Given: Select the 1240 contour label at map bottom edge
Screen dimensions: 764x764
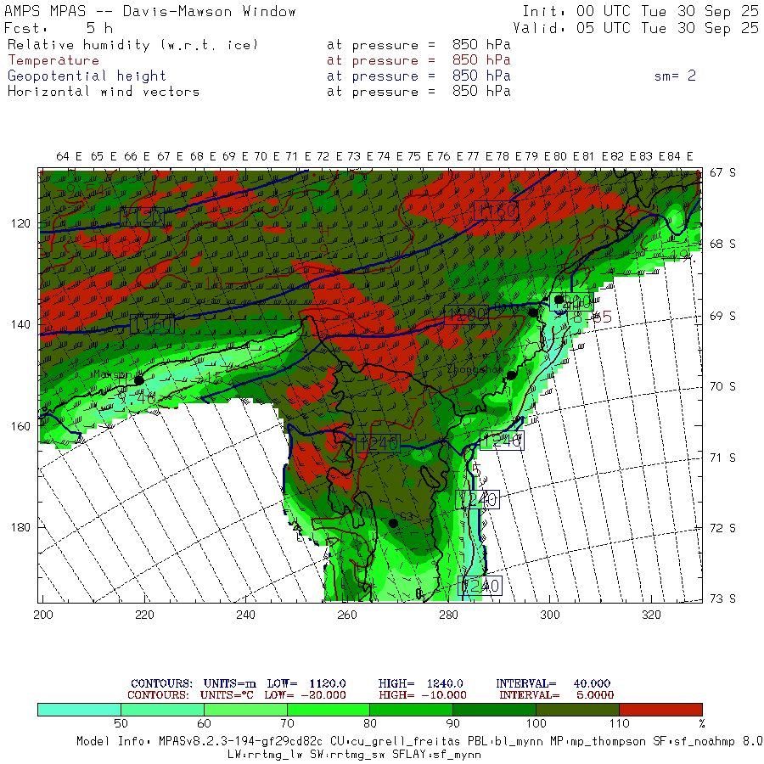Looking at the screenshot, I should click(x=480, y=586).
